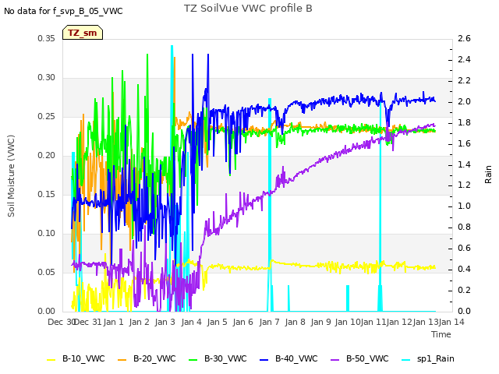Click the Soil Moisture (VWC) axis label
This screenshot has width=499, height=374.
(11, 176)
